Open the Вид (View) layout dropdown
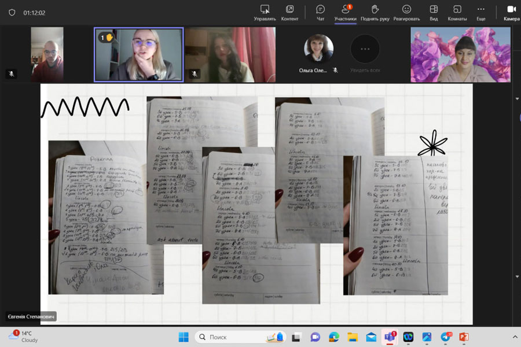This screenshot has height=347, width=521. (x=433, y=12)
